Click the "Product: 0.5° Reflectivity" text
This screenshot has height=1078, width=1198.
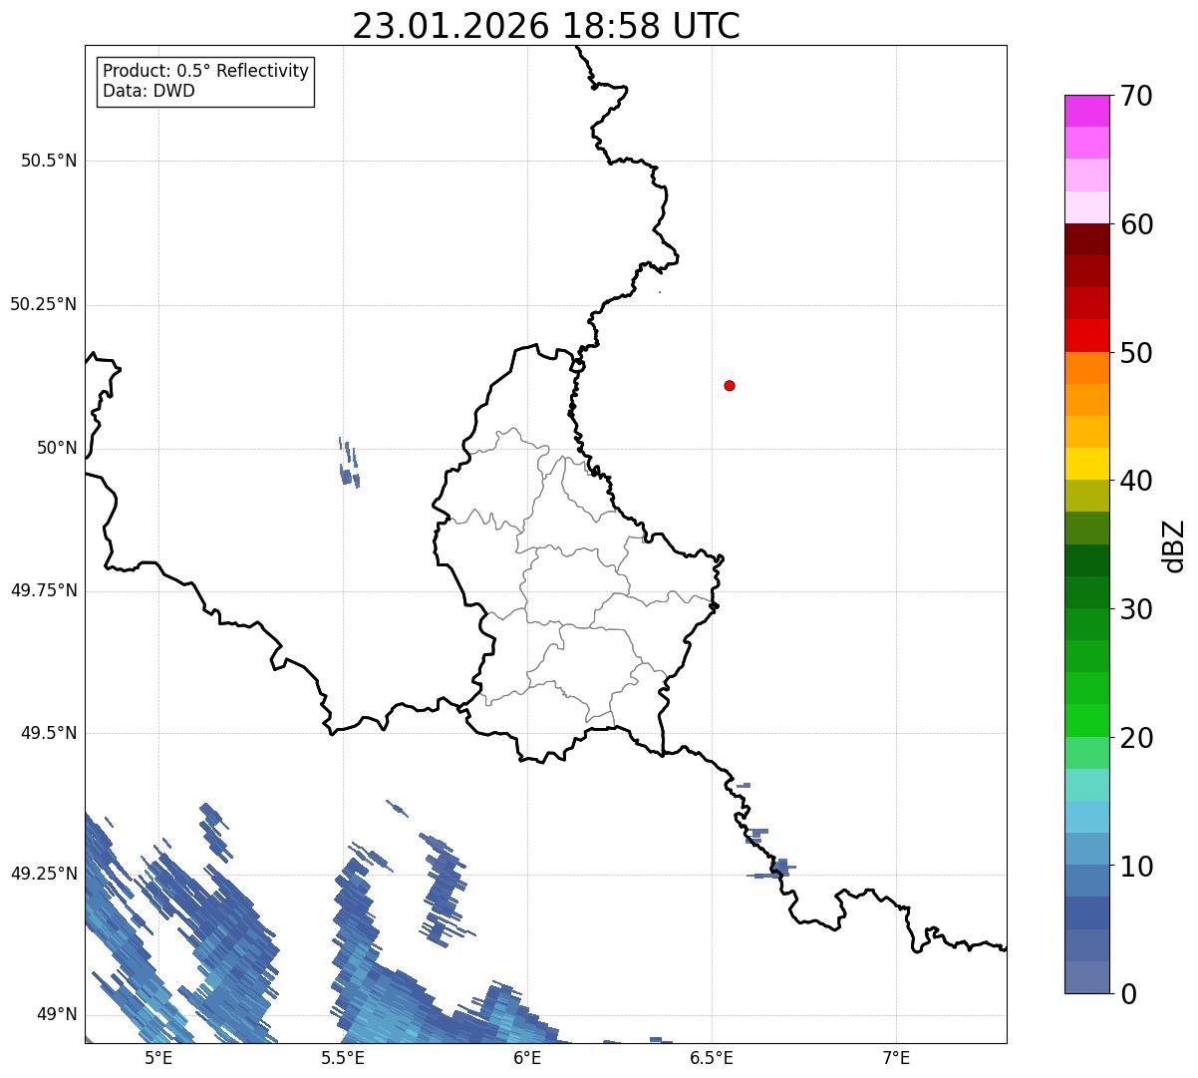[205, 72]
